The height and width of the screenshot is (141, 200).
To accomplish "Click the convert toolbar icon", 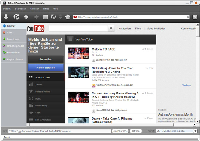I will tap(16, 17).
